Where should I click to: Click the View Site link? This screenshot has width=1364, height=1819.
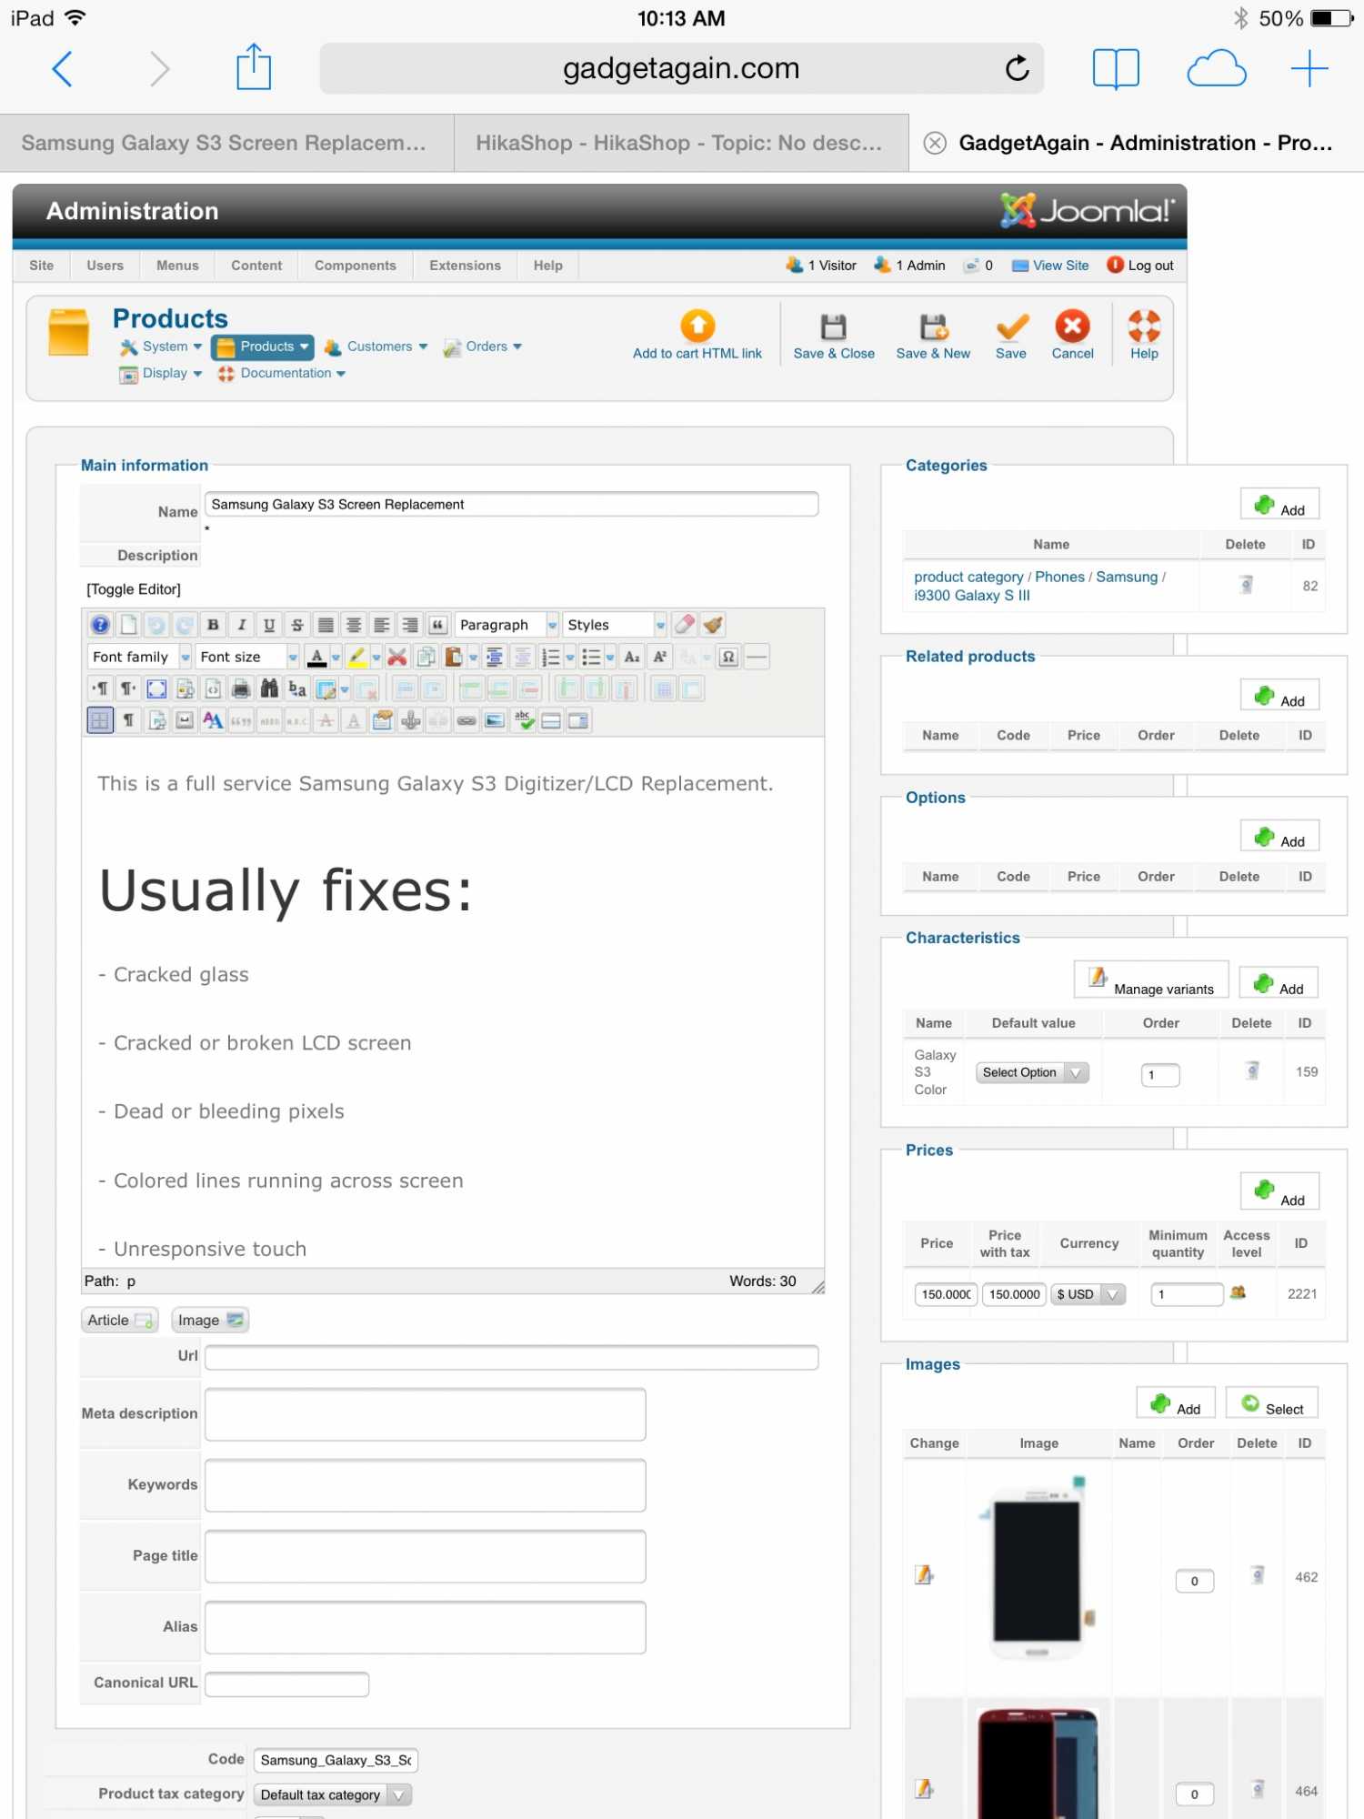pyautogui.click(x=1050, y=266)
